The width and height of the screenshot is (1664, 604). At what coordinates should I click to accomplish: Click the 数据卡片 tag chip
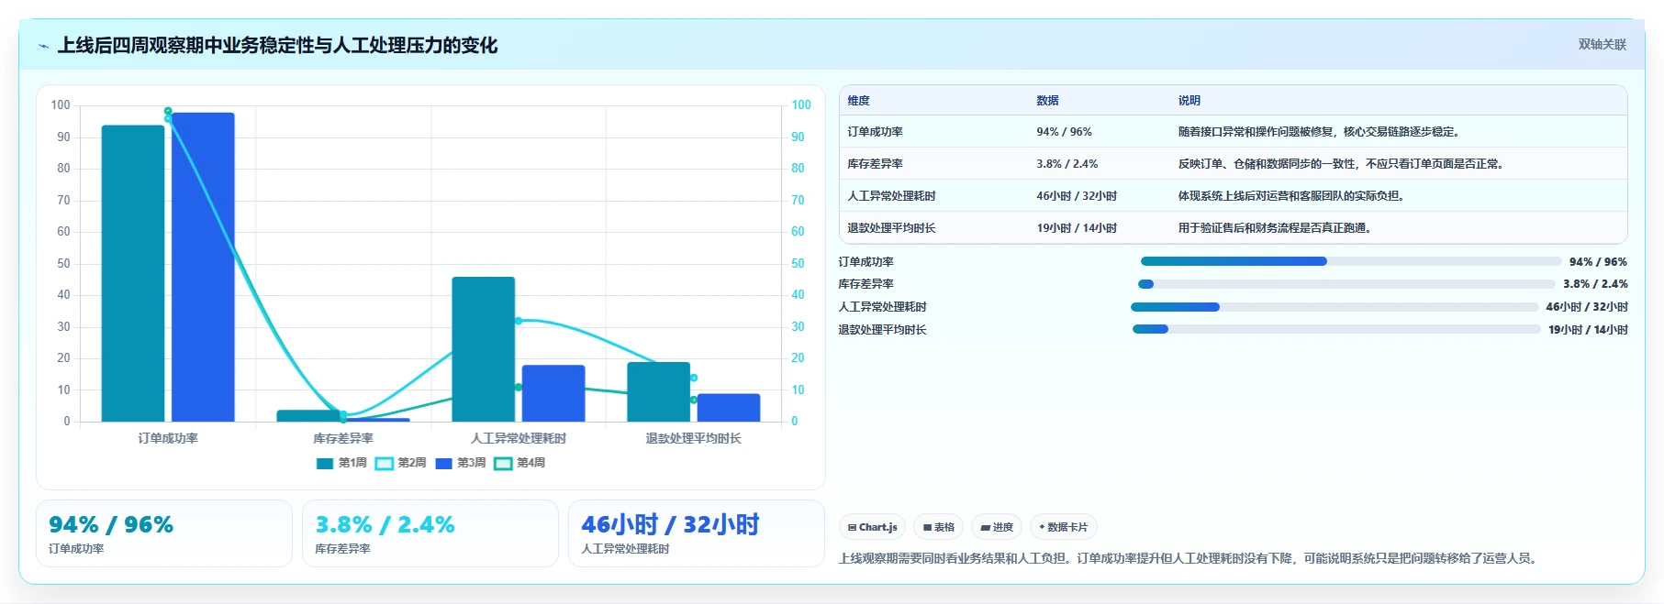[x=1063, y=527]
